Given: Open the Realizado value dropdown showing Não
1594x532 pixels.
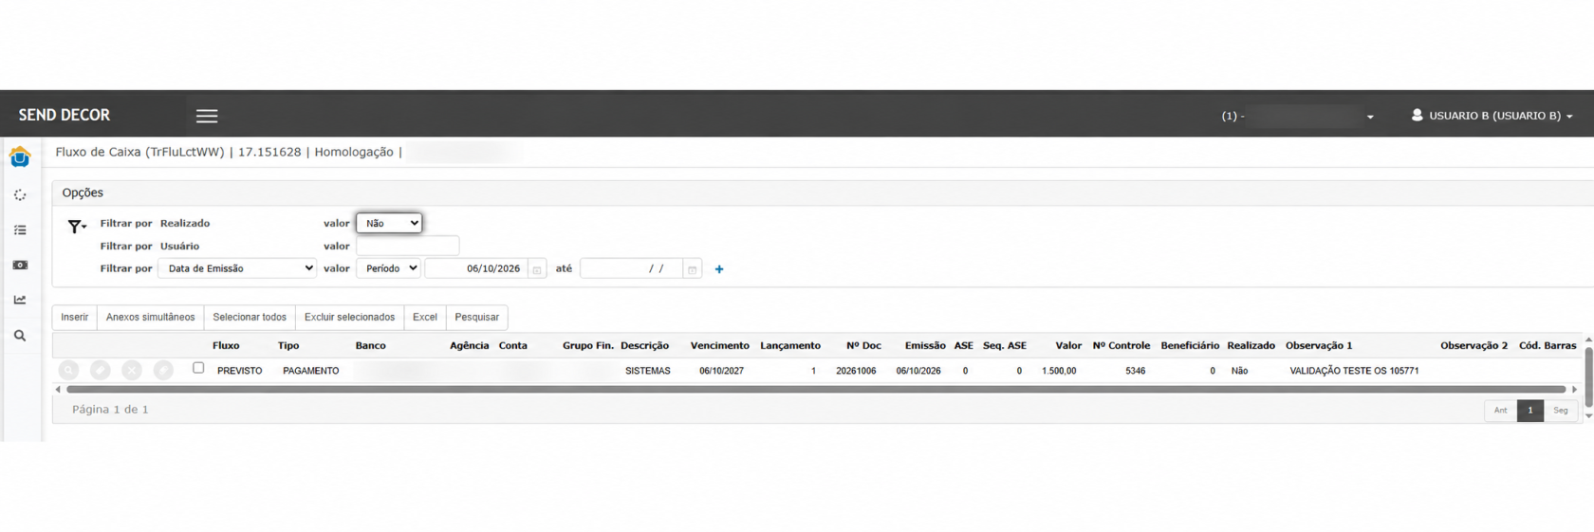Looking at the screenshot, I should (389, 223).
